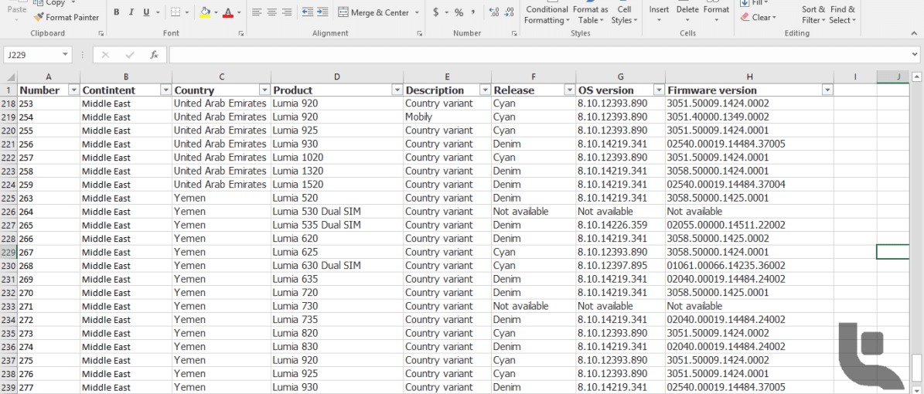
Task: Click the Clear eraser button
Action: [x=759, y=18]
